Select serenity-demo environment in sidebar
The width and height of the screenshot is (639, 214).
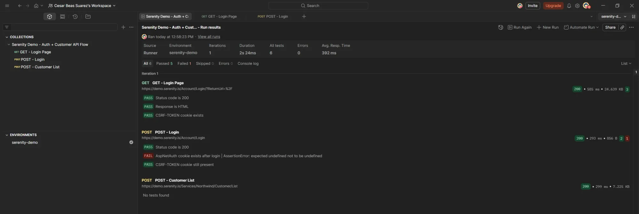coord(25,143)
